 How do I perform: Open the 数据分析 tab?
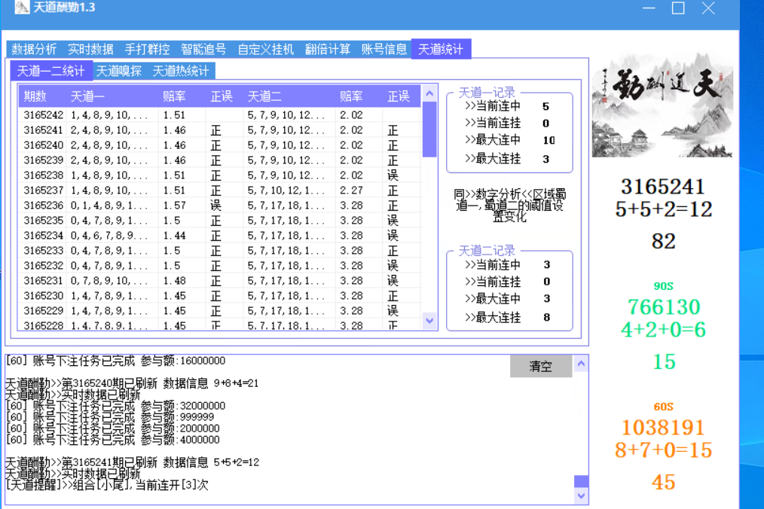tap(34, 49)
